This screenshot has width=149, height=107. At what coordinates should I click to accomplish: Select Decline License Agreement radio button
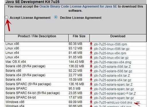[x=56, y=17]
